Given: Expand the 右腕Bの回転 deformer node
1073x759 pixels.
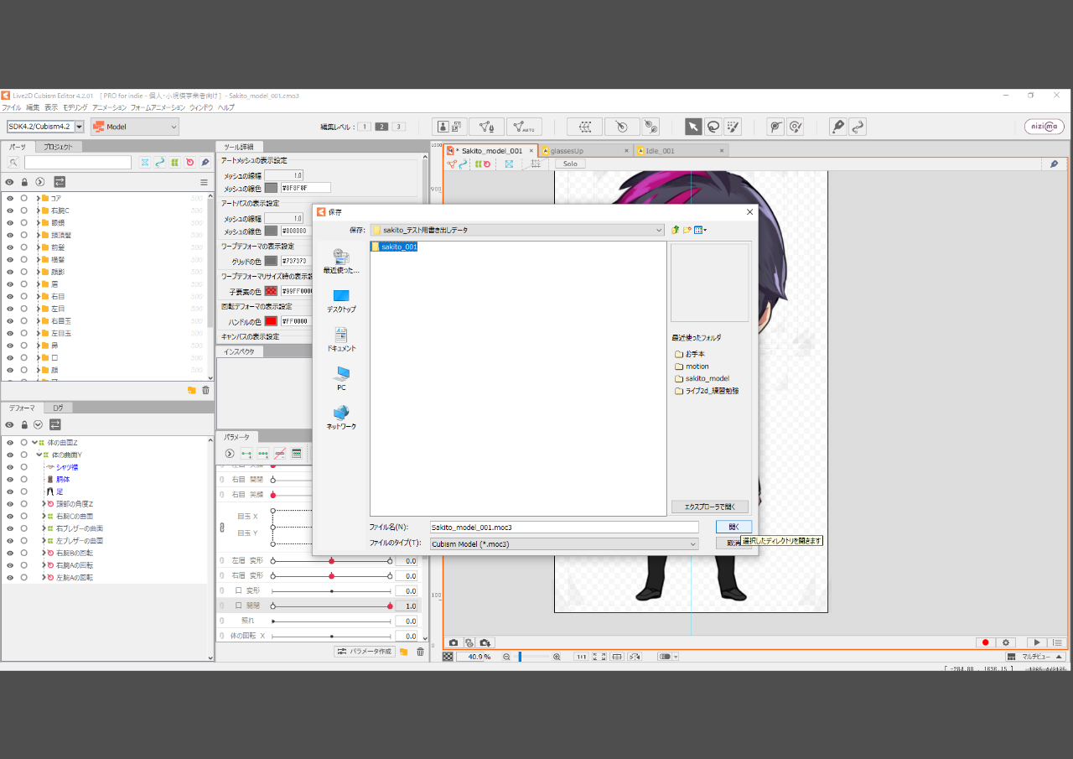Looking at the screenshot, I should point(44,554).
